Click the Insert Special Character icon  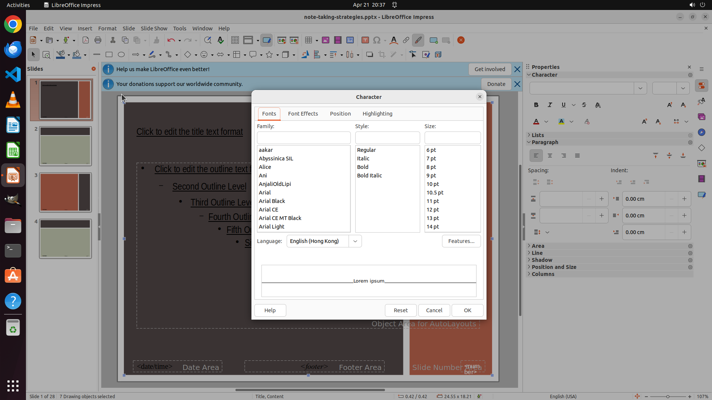(x=377, y=40)
